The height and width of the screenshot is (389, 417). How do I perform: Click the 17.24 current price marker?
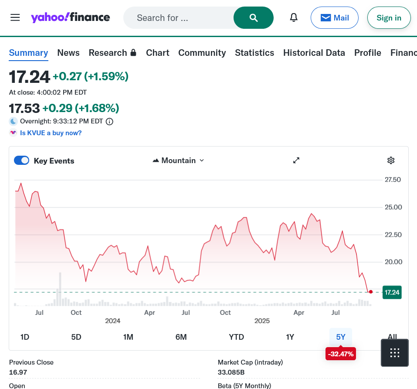[x=392, y=292]
